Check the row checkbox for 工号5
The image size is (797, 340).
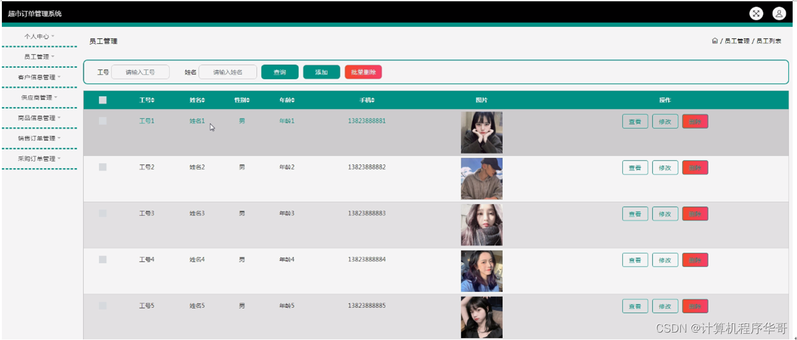click(x=103, y=306)
